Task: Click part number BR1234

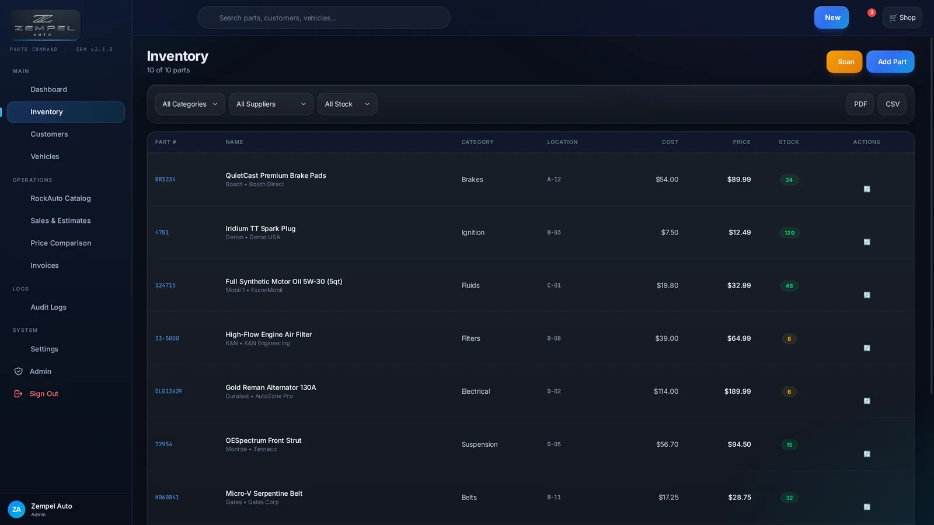Action: tap(165, 180)
